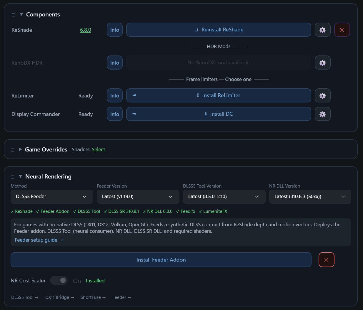Click the Shaders Select link
Screen dimensions: 363x310
click(x=98, y=149)
